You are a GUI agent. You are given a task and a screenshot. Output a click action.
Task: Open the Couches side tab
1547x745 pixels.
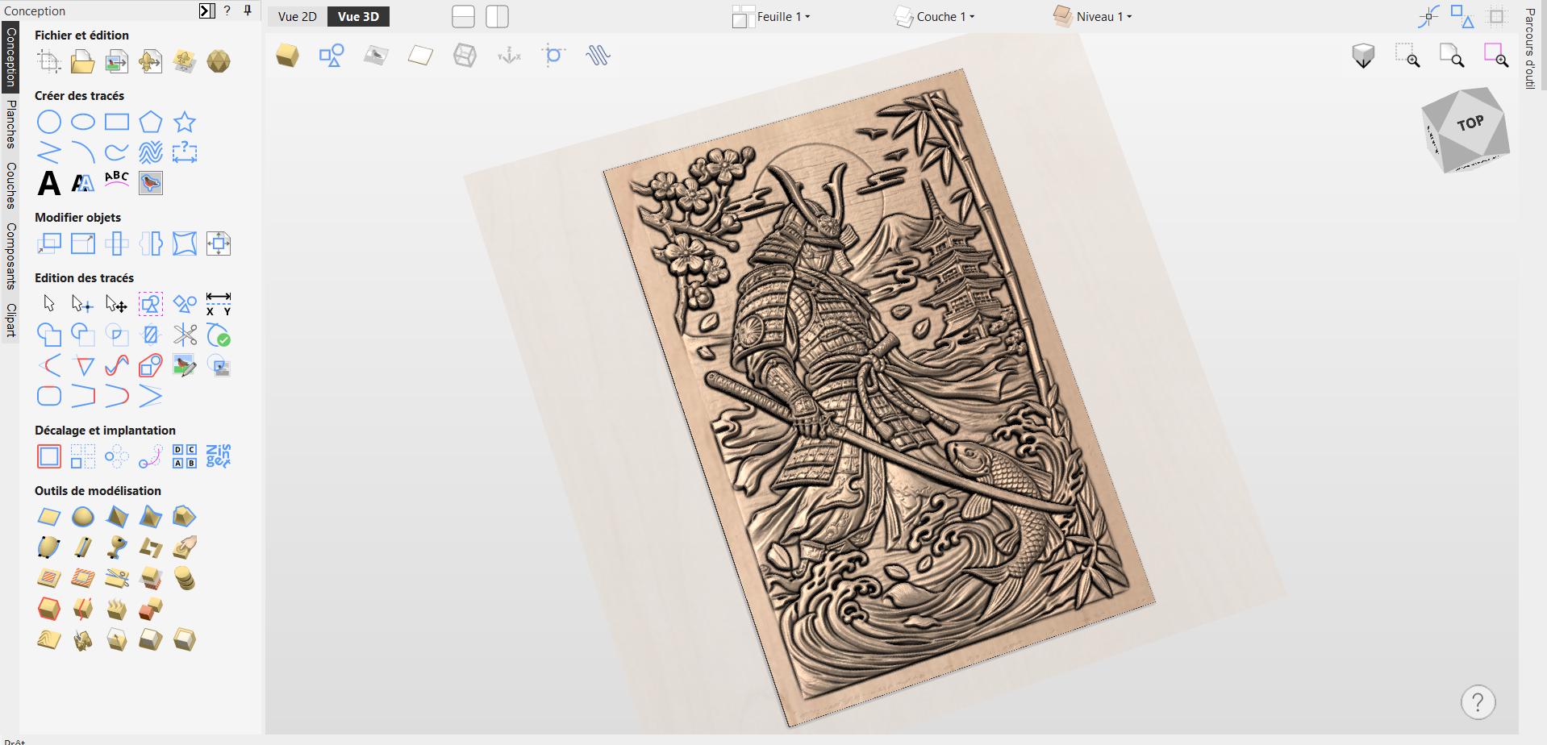[x=10, y=185]
